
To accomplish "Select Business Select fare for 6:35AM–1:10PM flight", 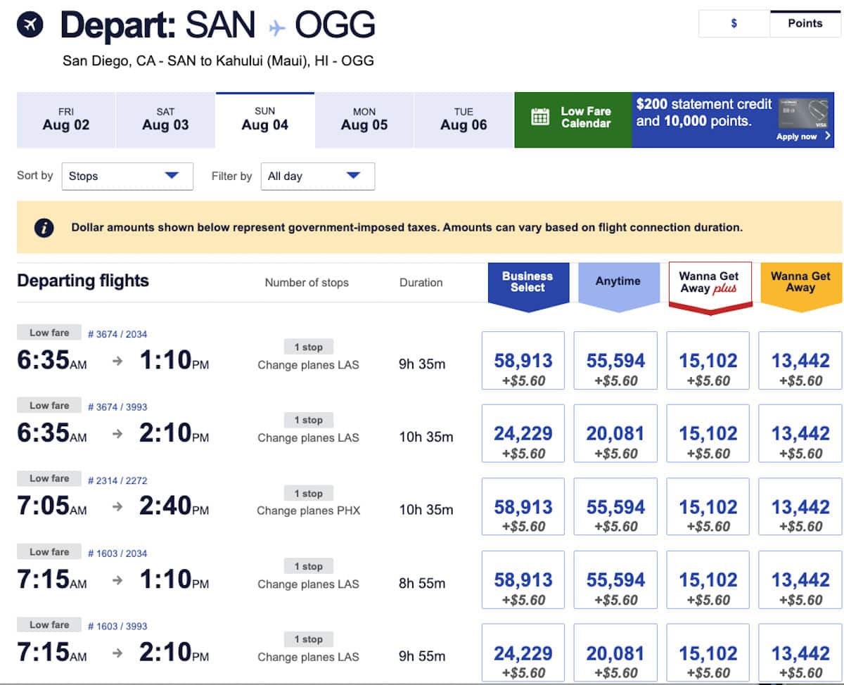I will point(523,361).
